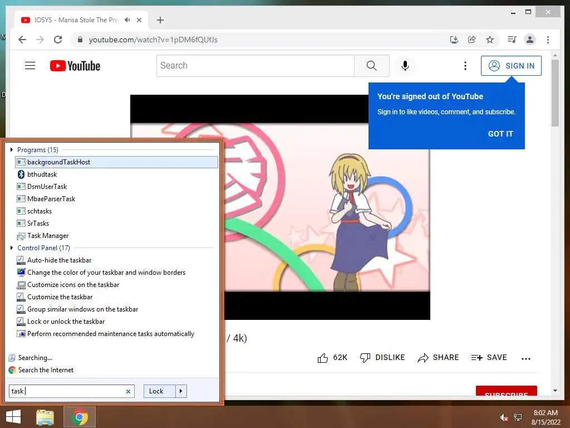
Task: Click the DISLIKE thumbs down button
Action: [382, 357]
